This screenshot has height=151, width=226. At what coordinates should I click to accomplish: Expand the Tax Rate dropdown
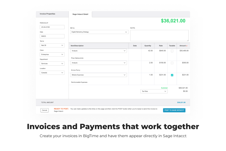(154, 91)
